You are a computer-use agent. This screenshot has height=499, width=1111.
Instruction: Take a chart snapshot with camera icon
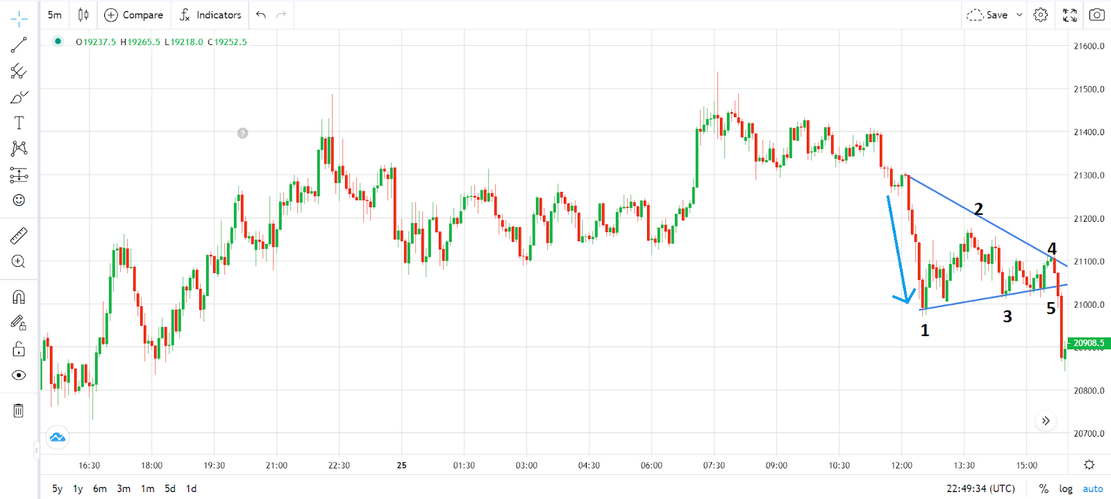pyautogui.click(x=1096, y=15)
